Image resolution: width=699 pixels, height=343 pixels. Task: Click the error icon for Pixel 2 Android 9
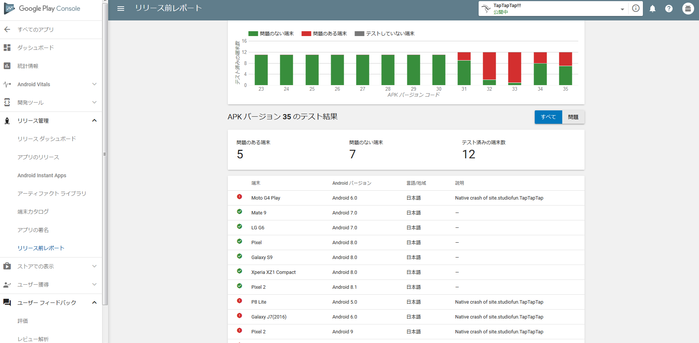pyautogui.click(x=239, y=331)
